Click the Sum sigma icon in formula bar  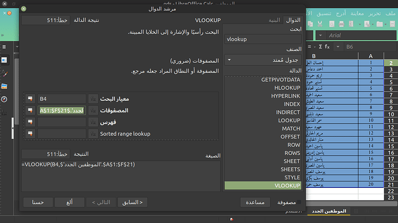click(x=320, y=47)
